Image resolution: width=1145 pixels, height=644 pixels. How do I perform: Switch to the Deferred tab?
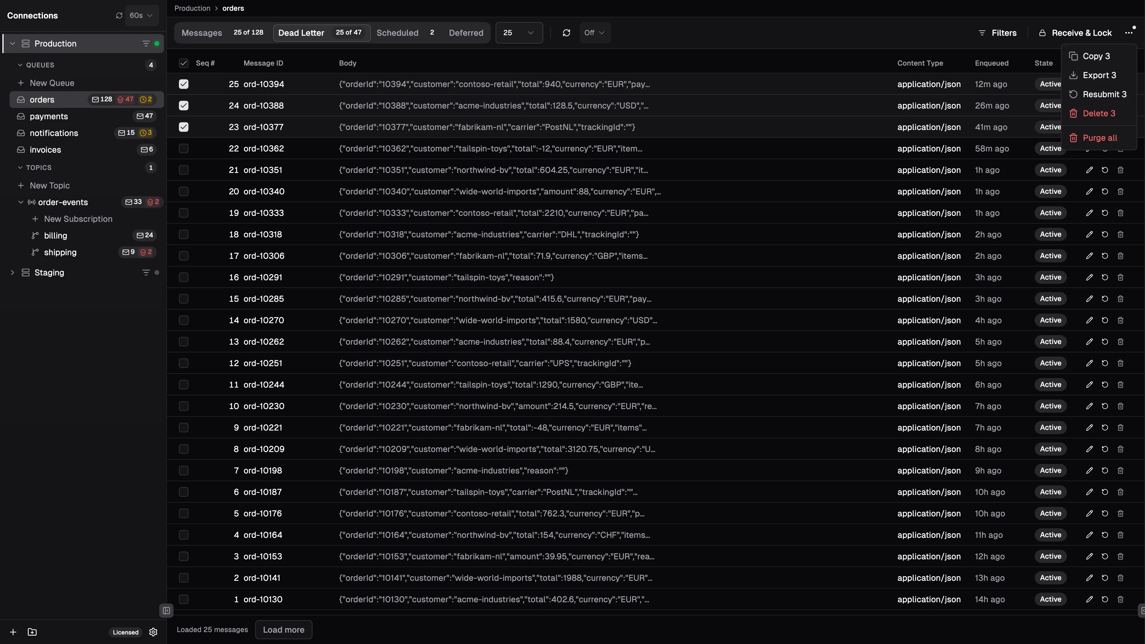466,33
